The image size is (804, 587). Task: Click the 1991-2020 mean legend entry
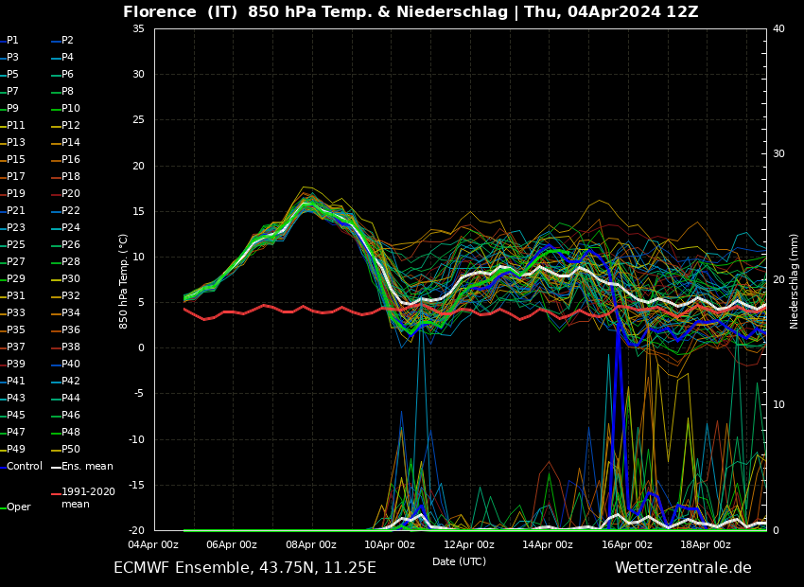click(83, 498)
